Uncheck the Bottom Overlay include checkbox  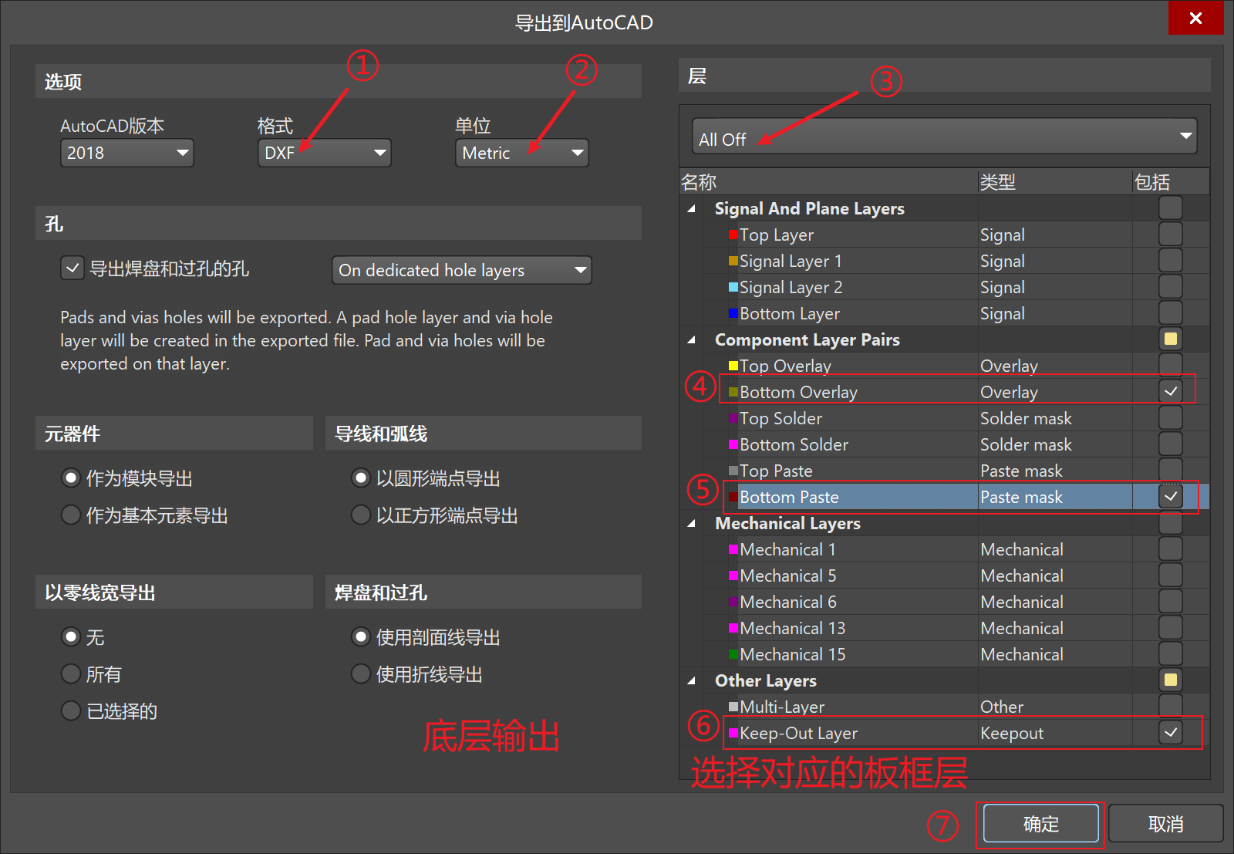1170,391
